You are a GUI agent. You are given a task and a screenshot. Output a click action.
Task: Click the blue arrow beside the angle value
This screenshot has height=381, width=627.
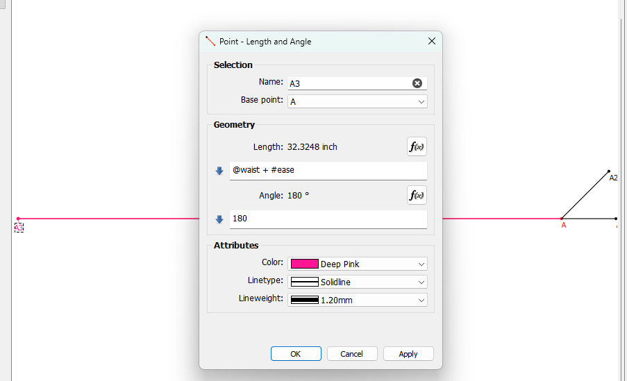(x=219, y=219)
